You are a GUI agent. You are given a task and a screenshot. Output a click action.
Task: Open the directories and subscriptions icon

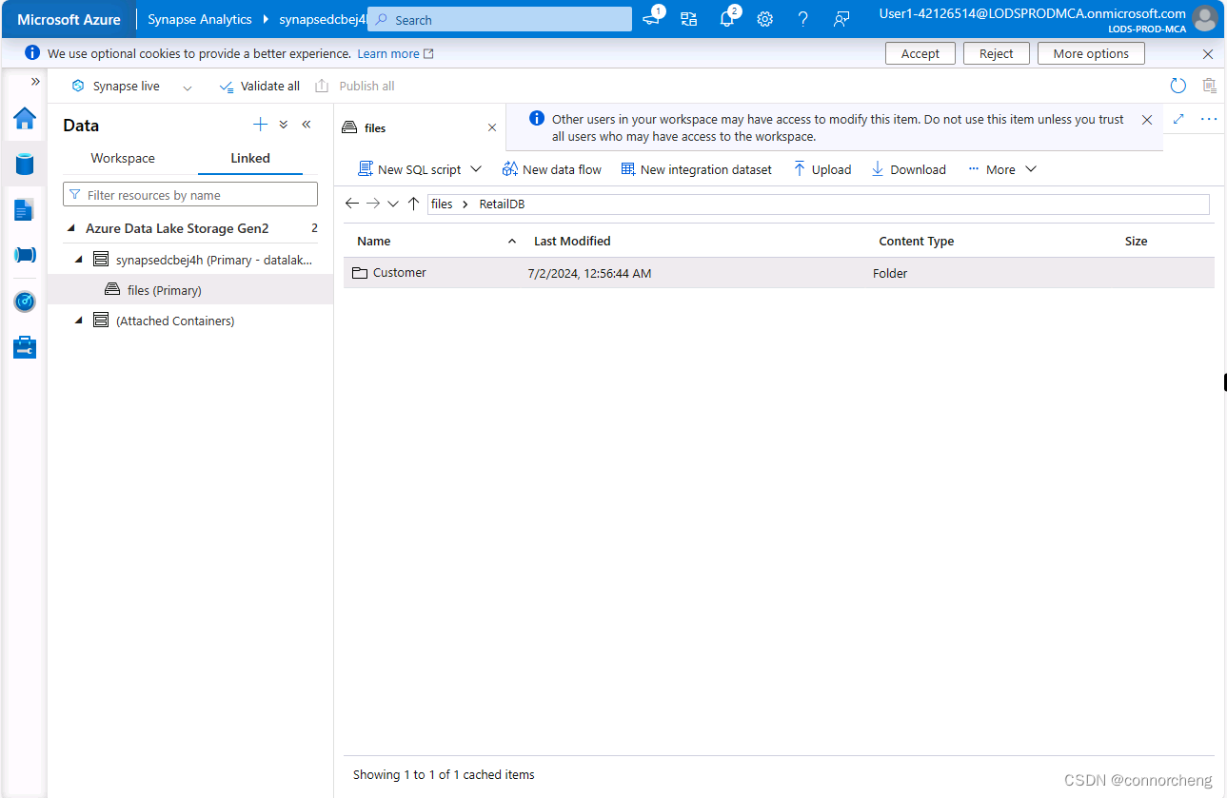(x=689, y=19)
